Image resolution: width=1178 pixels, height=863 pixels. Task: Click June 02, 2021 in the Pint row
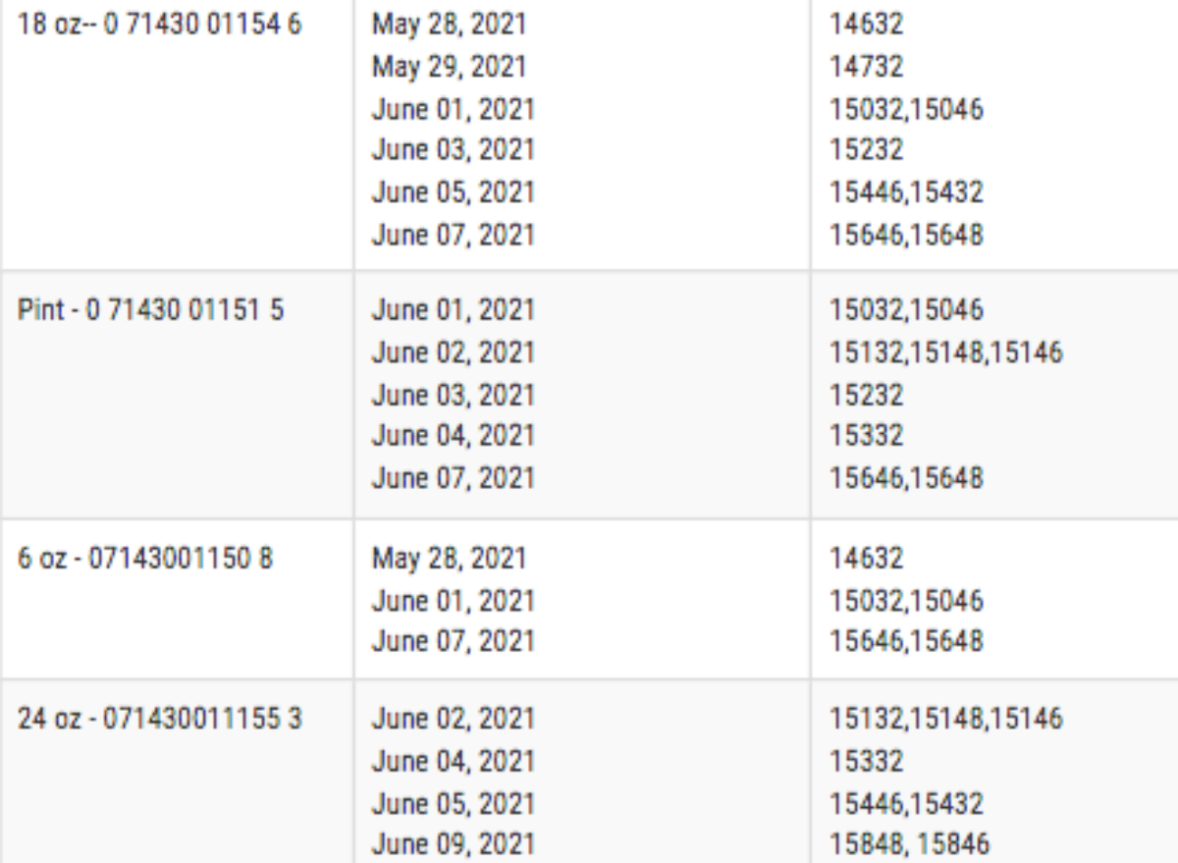(x=453, y=353)
